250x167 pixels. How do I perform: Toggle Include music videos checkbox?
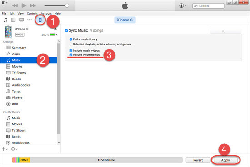tap(71, 51)
